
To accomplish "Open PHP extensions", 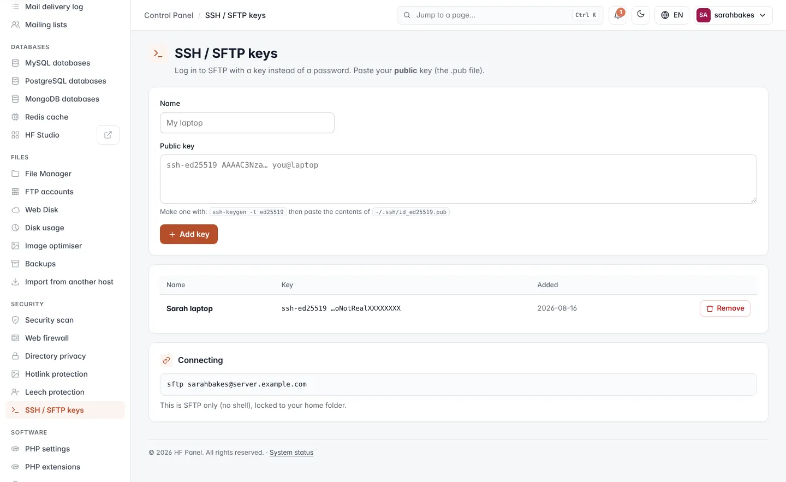I will [x=65, y=467].
